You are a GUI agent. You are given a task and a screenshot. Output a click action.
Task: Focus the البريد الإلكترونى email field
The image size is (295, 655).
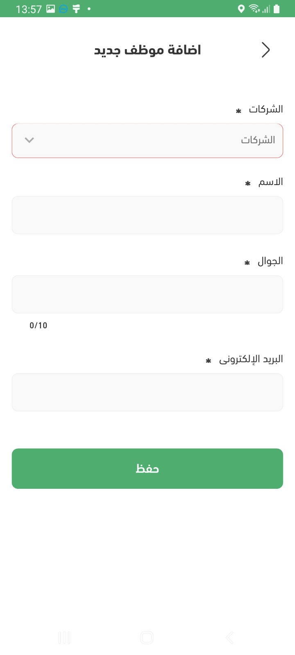(x=147, y=392)
